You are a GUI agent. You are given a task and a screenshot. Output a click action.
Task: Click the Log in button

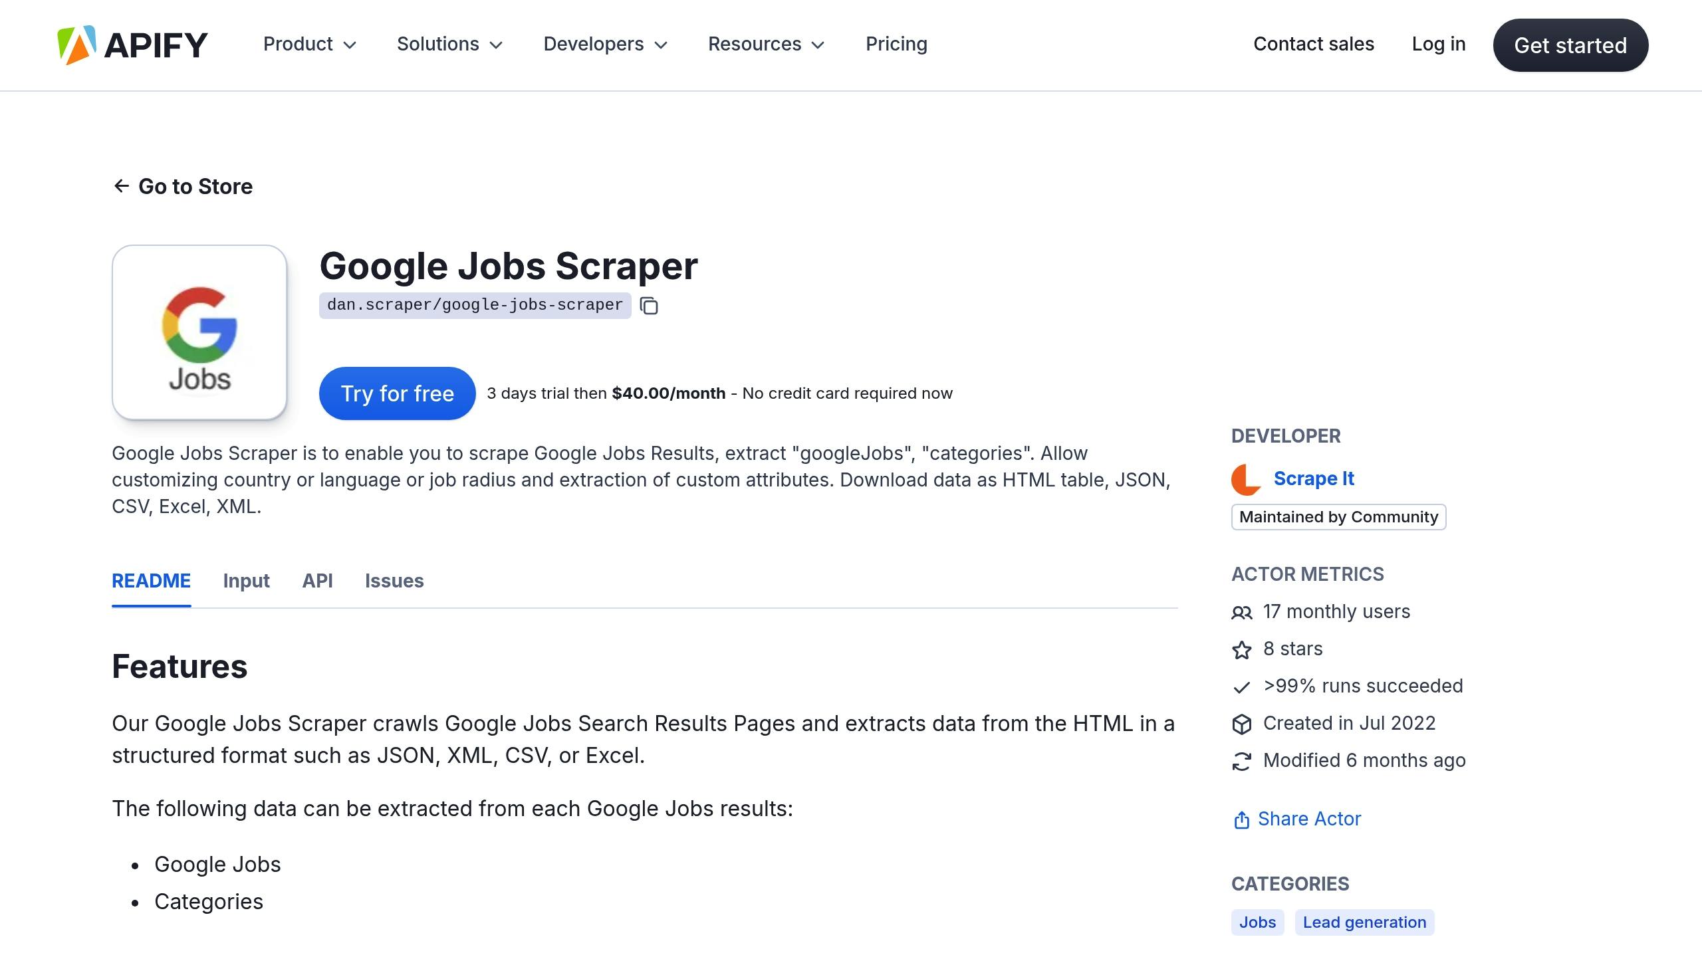1439,45
